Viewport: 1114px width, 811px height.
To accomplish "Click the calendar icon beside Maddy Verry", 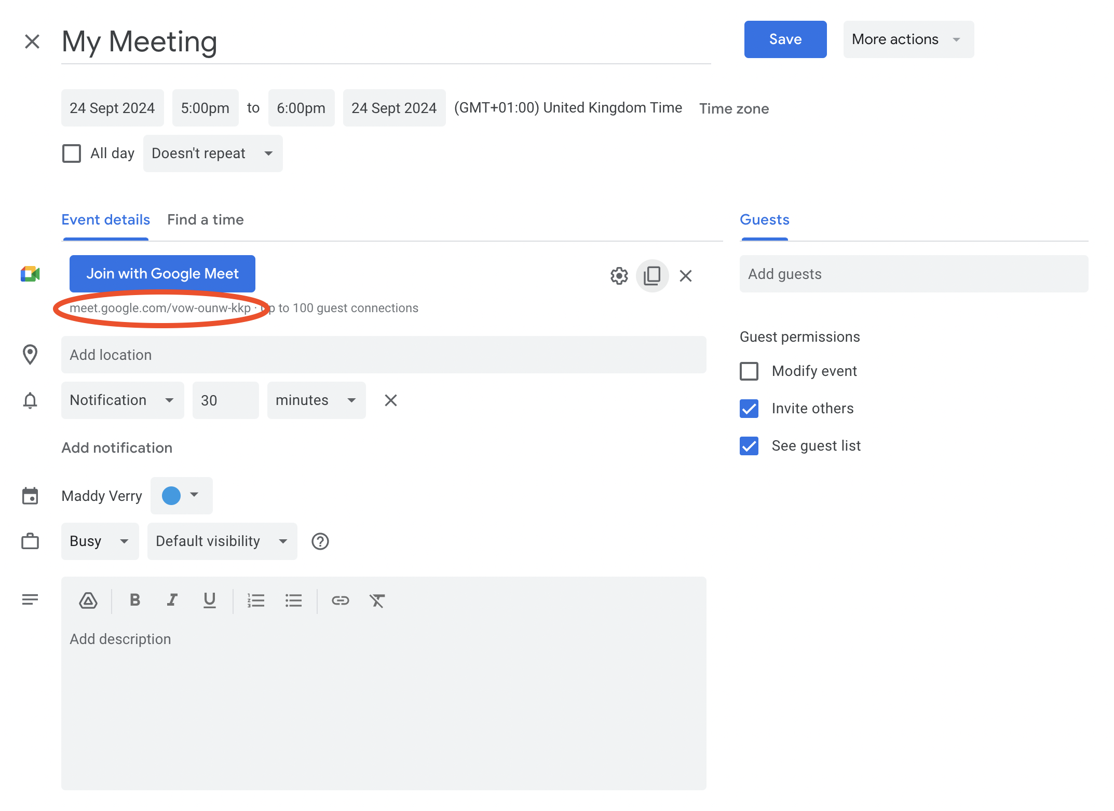I will (x=30, y=496).
